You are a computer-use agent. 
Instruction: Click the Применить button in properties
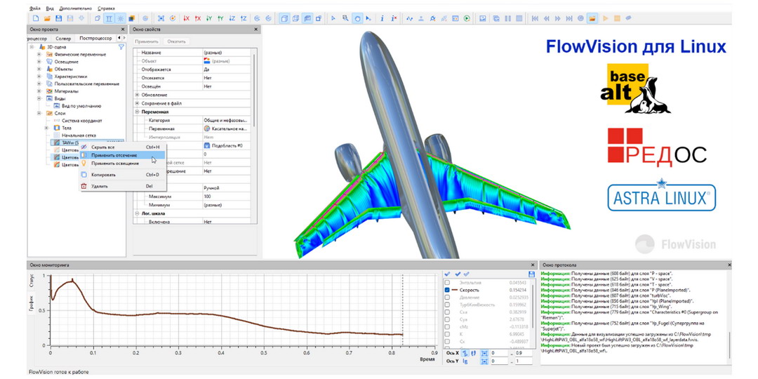coord(147,42)
